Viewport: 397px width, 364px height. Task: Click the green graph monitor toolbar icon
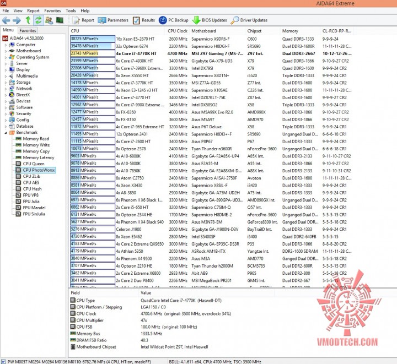(x=60, y=20)
